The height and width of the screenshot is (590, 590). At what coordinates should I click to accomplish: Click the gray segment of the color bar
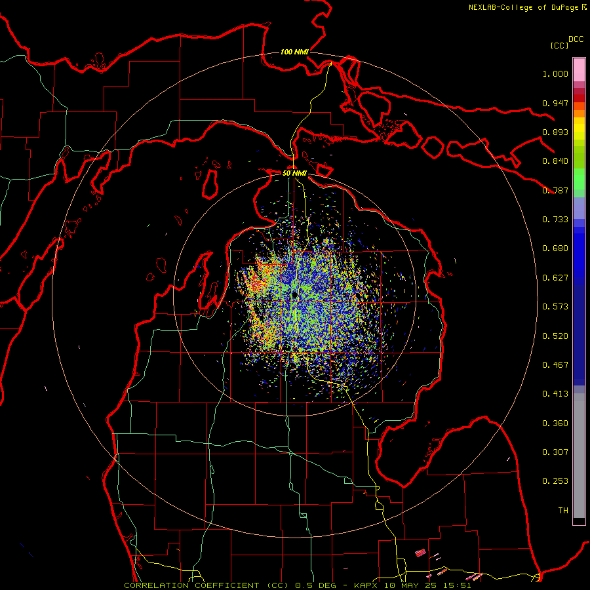coord(579,456)
